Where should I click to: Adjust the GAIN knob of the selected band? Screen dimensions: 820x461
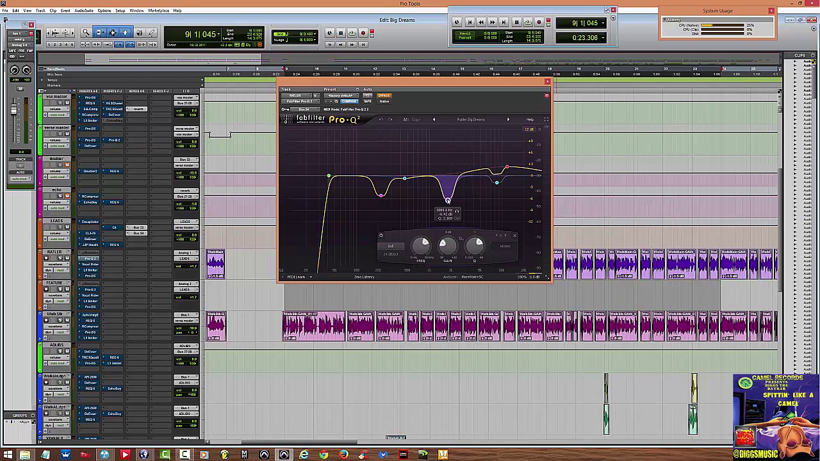coord(448,246)
